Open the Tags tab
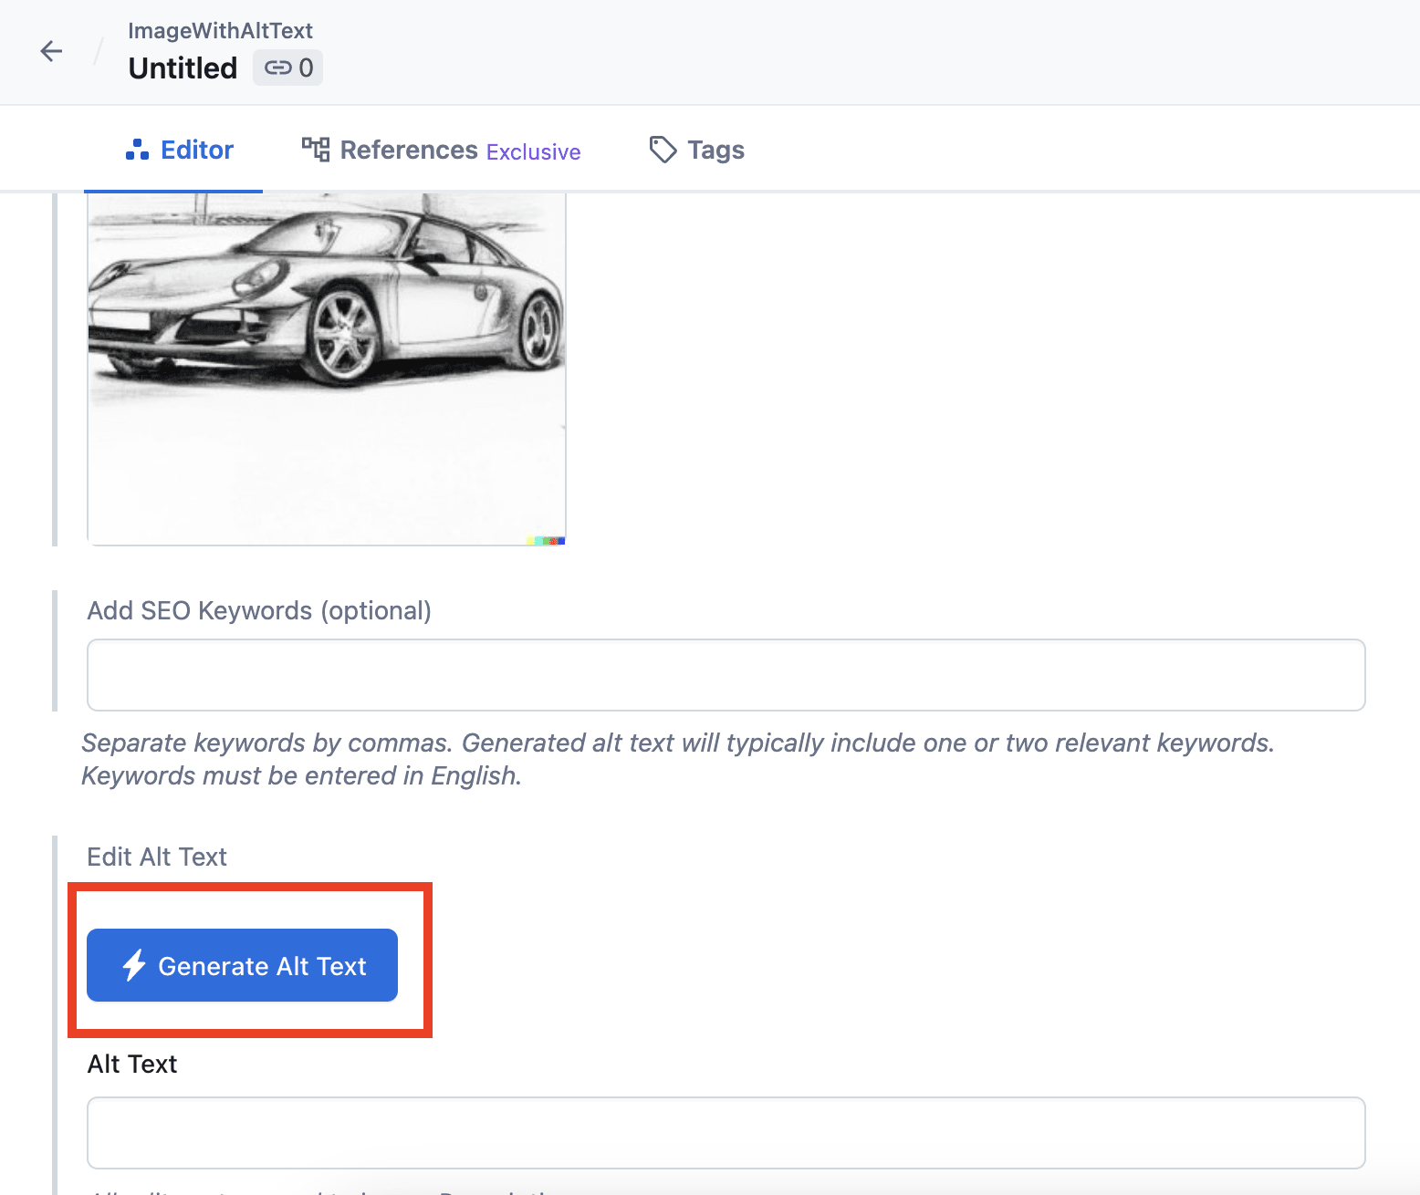 pyautogui.click(x=715, y=150)
